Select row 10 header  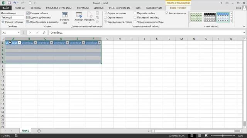pyautogui.click(x=3, y=77)
